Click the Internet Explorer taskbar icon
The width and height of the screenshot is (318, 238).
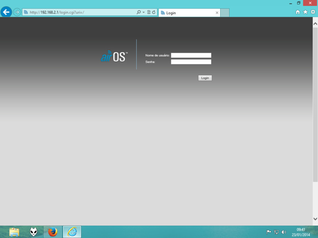click(72, 232)
